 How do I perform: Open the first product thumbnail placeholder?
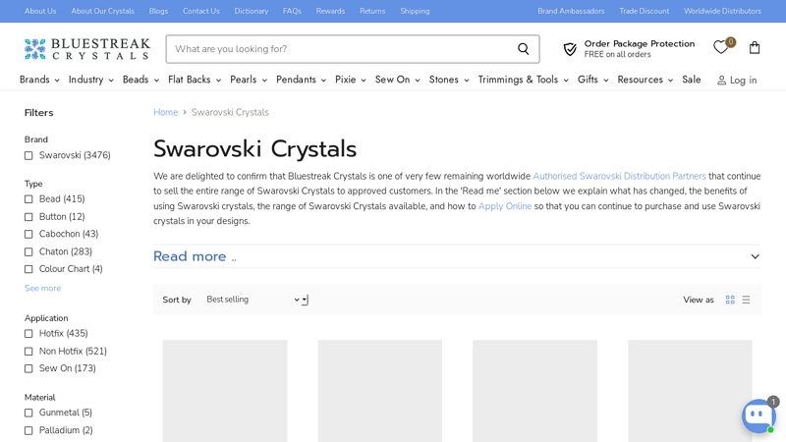[x=225, y=391]
